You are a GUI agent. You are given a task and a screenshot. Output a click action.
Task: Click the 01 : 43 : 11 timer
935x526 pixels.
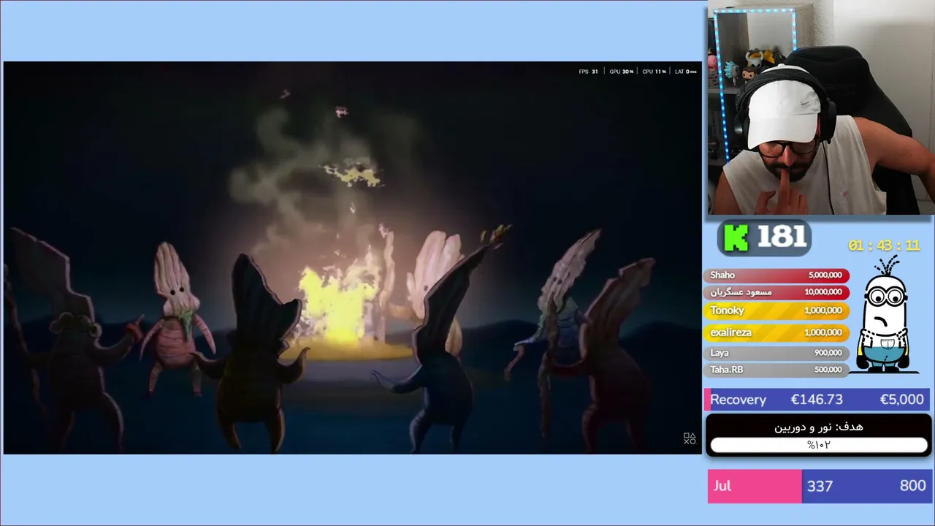pyautogui.click(x=884, y=245)
